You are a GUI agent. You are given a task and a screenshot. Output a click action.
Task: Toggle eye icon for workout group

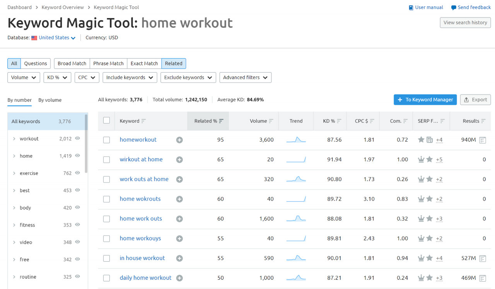pos(77,138)
